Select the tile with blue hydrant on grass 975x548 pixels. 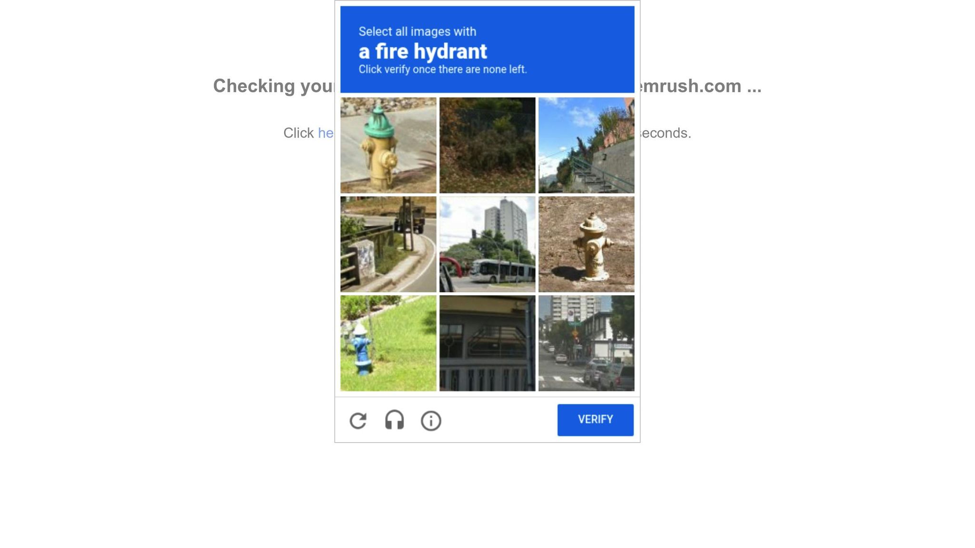(388, 343)
